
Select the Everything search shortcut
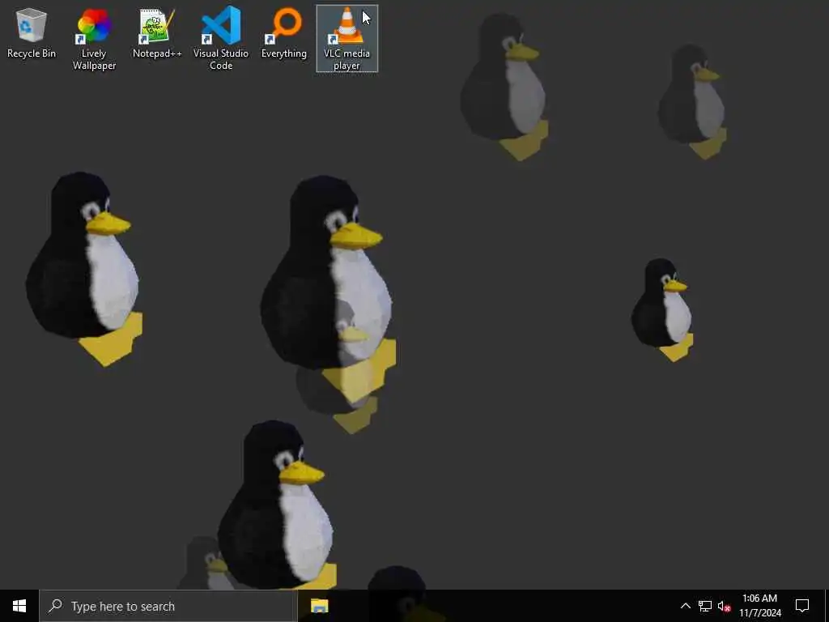284,32
